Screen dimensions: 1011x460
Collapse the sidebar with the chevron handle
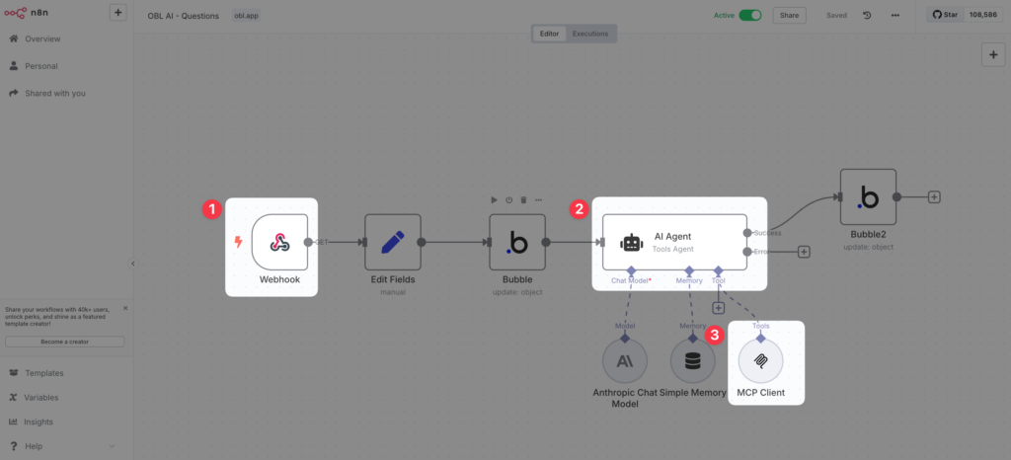[x=133, y=264]
